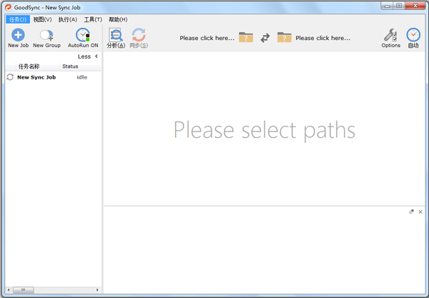429x298 pixels.
Task: Select the right folder icon
Action: 285,38
